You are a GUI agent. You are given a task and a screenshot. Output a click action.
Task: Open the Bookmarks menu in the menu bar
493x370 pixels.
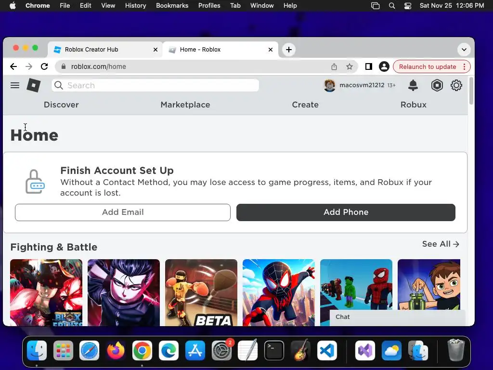(172, 6)
